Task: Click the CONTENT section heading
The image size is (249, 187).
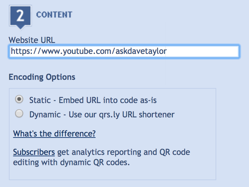Action: coord(54,15)
